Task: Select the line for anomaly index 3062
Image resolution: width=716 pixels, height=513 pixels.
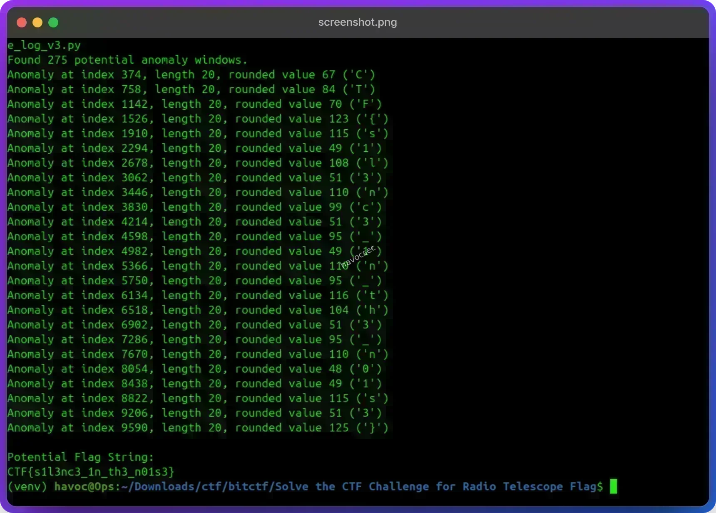Action: pyautogui.click(x=195, y=178)
